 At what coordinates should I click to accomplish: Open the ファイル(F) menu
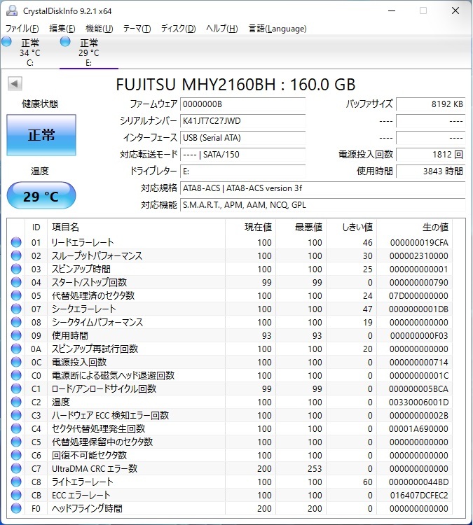pyautogui.click(x=22, y=29)
